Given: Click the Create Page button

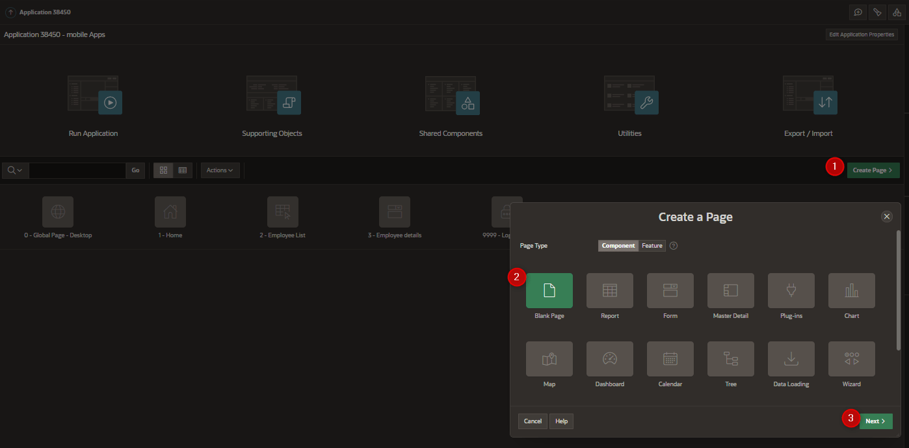Looking at the screenshot, I should pos(873,170).
